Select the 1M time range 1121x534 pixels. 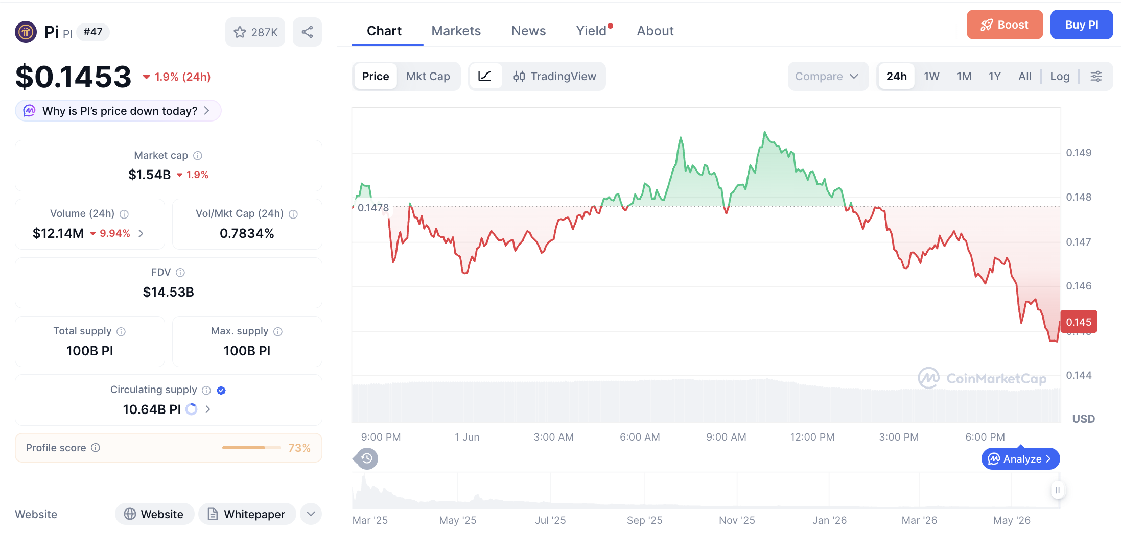point(964,76)
